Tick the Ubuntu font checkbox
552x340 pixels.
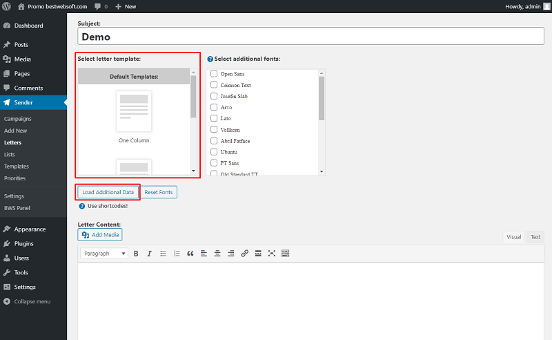coord(214,151)
